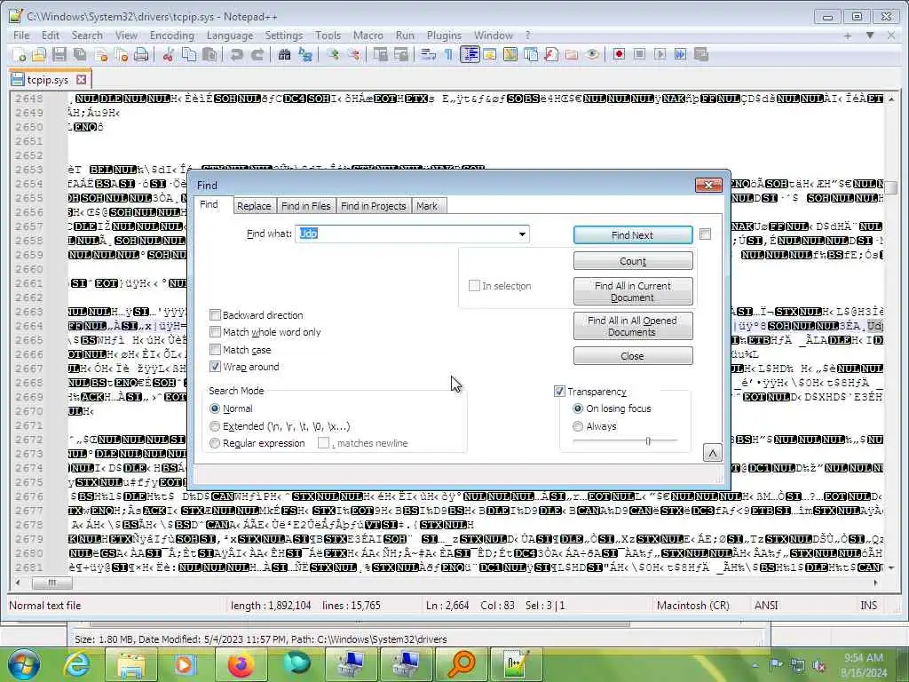The image size is (909, 682).
Task: Run macro multiple times toolbar icon
Action: (x=681, y=54)
